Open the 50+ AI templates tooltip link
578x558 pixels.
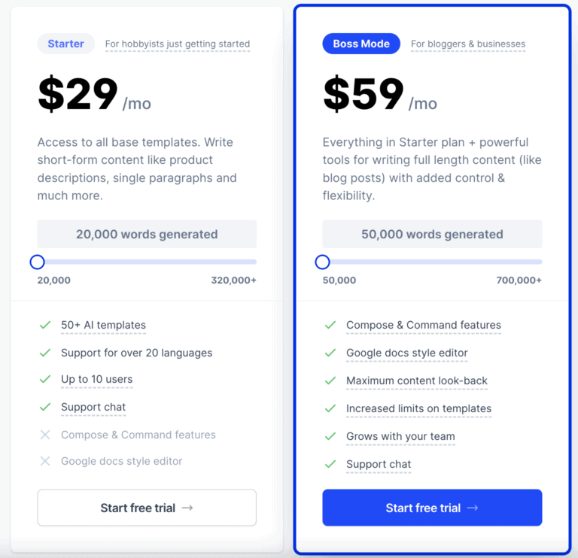tap(103, 326)
